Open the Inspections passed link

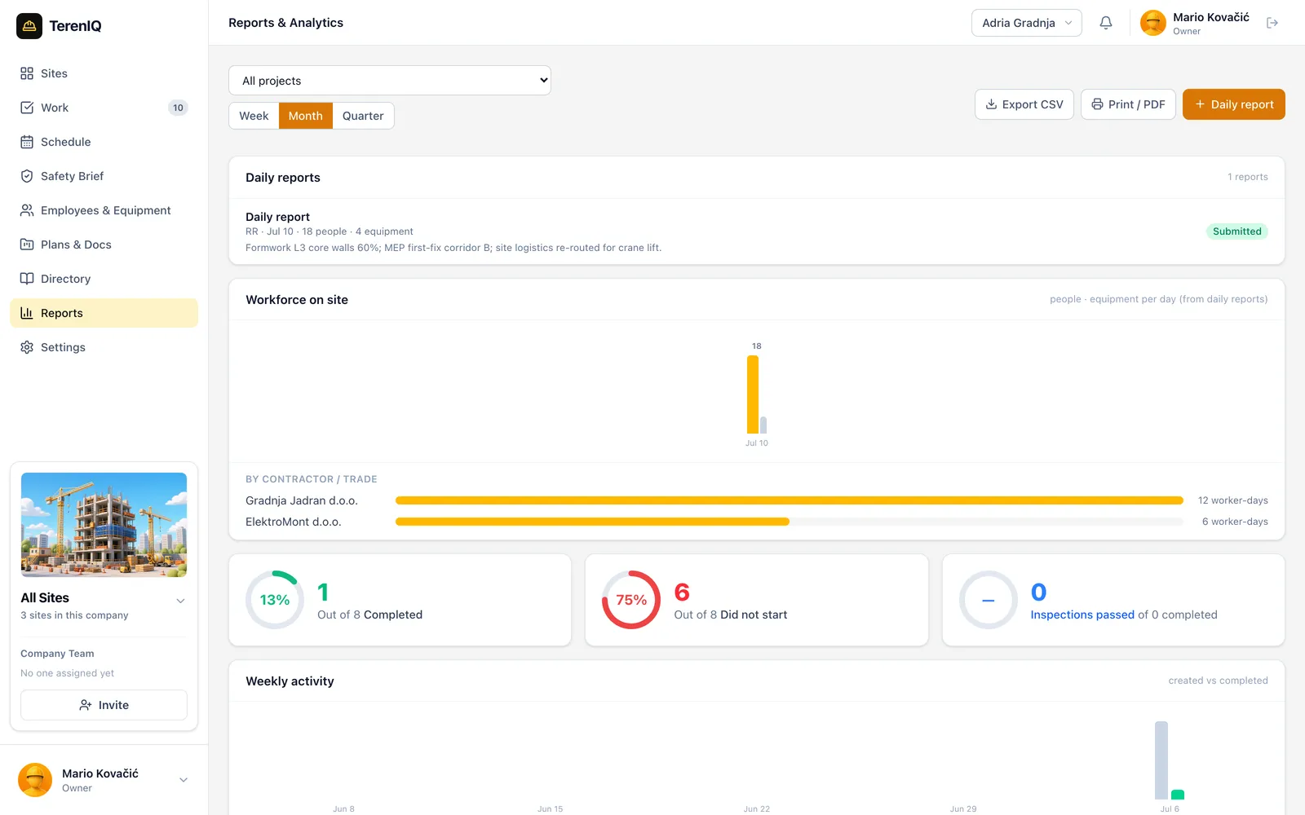click(1082, 615)
